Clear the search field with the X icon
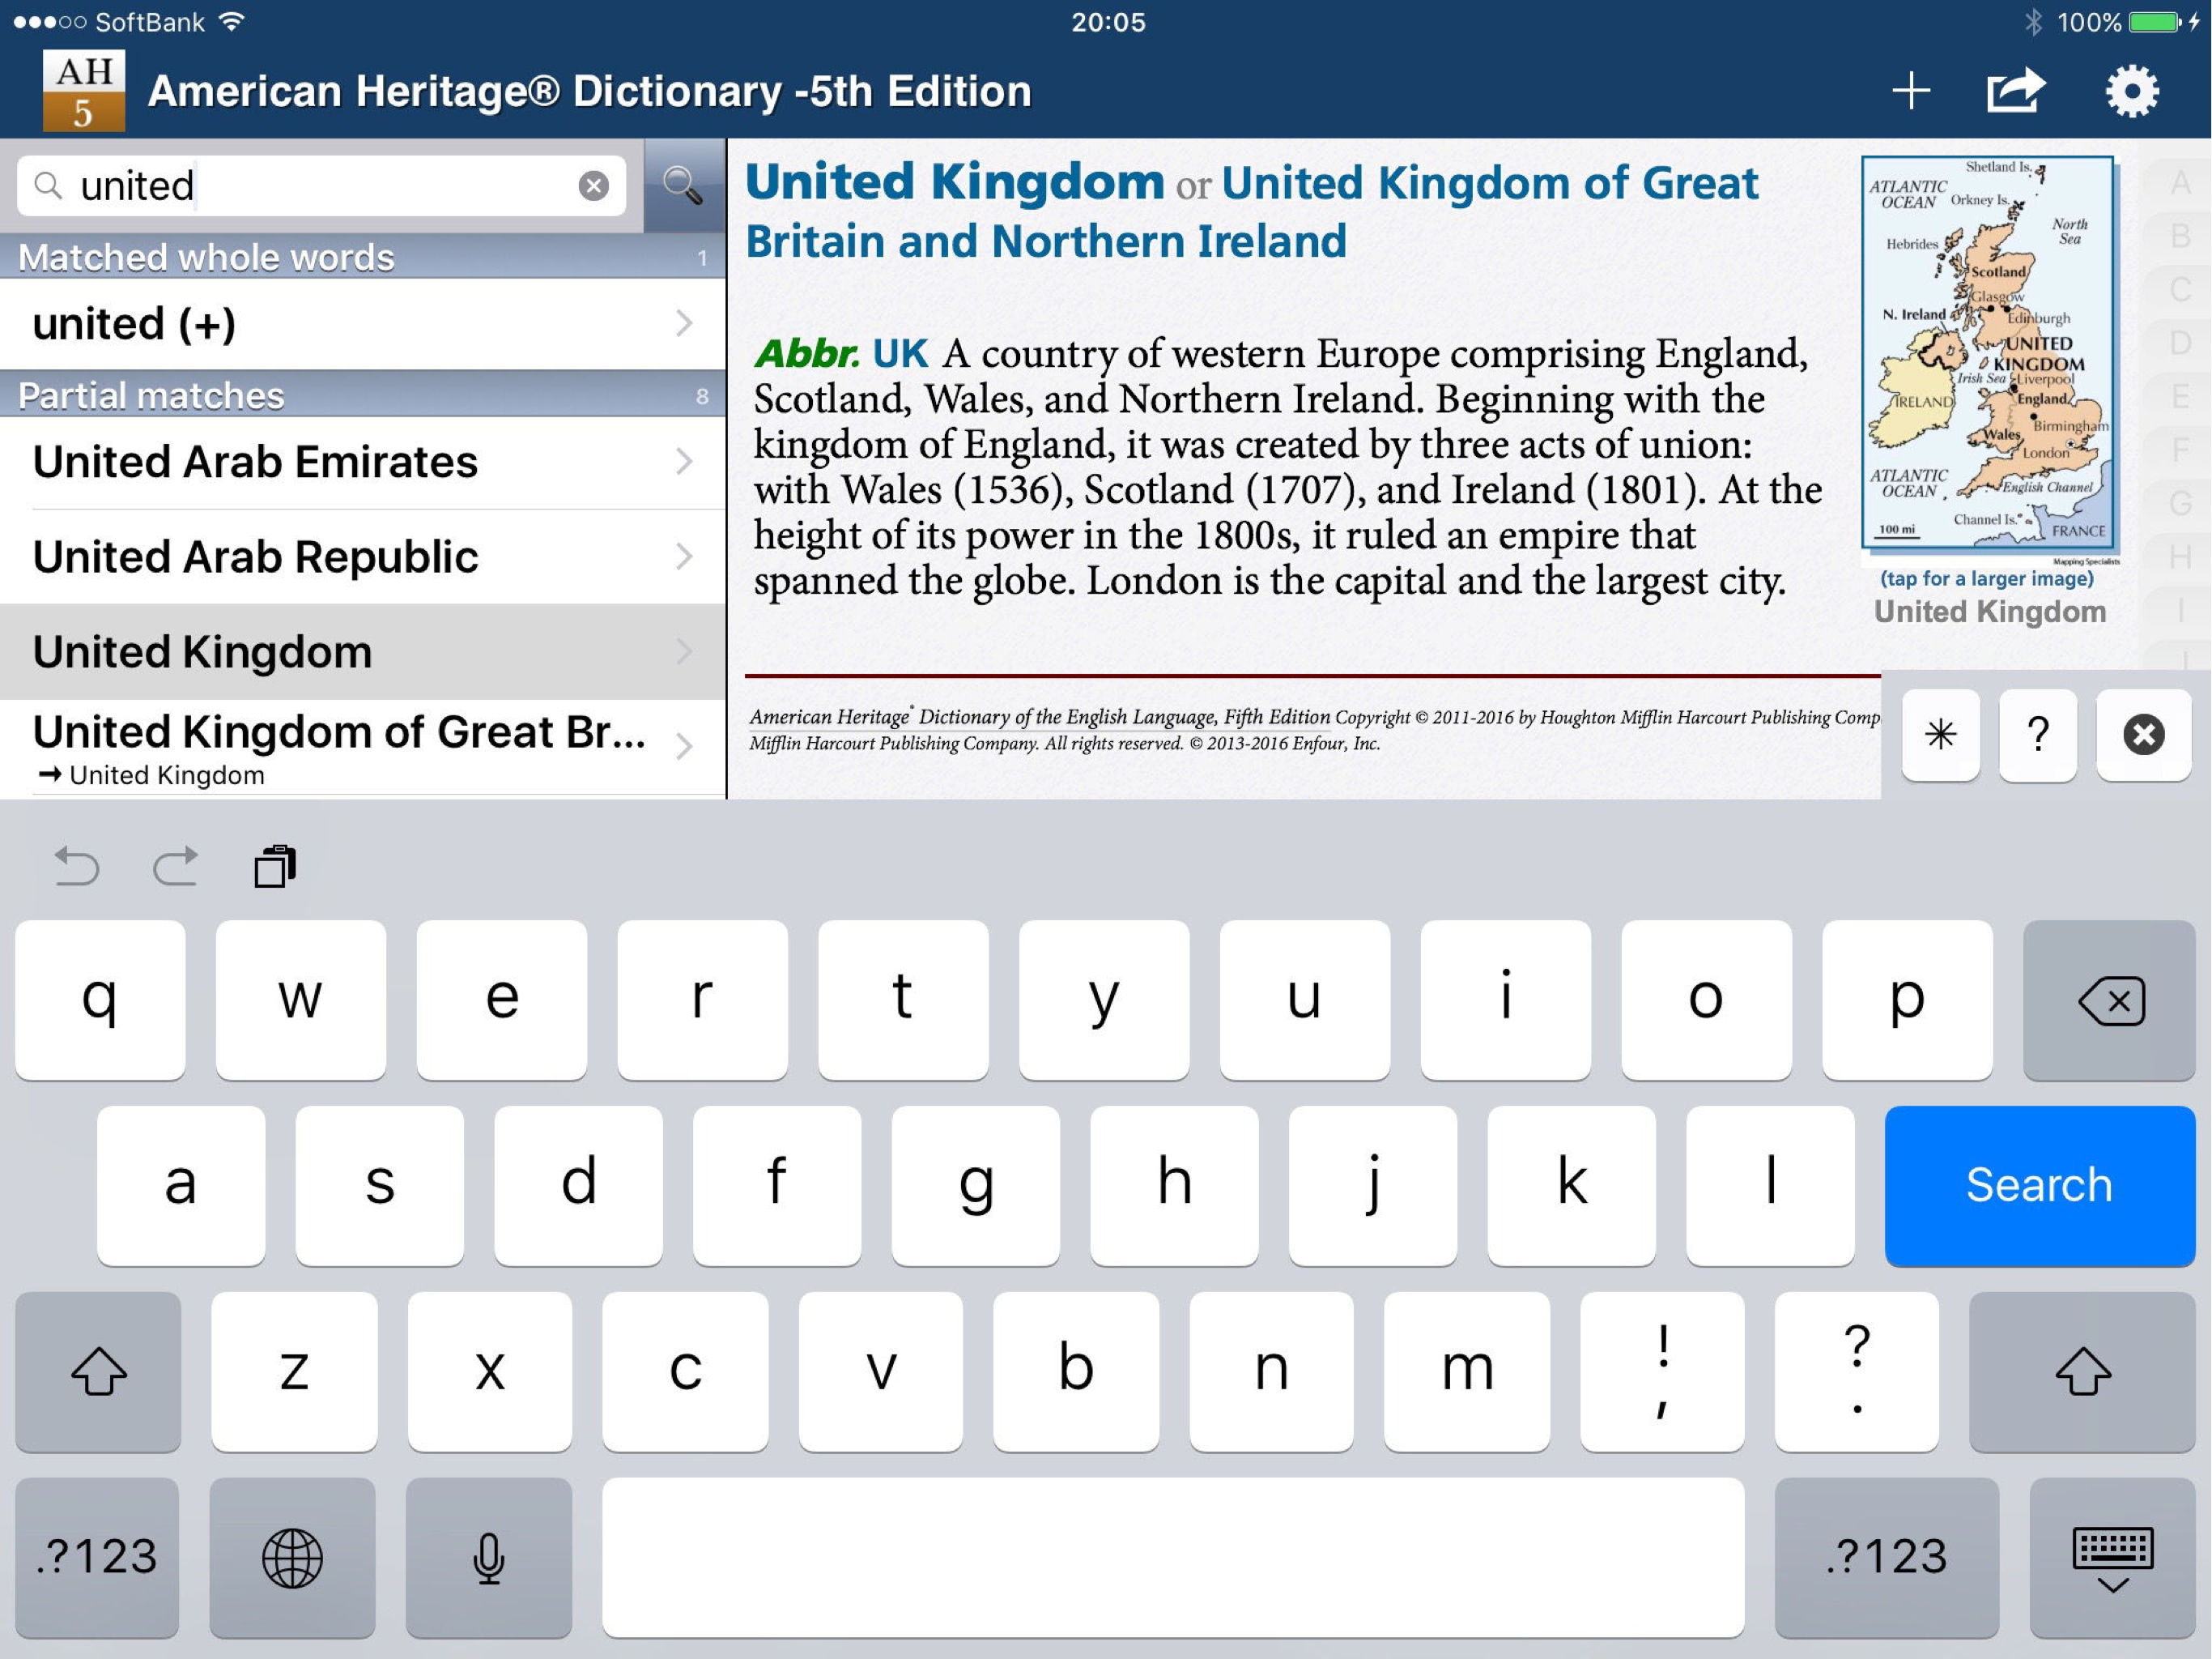 (x=594, y=186)
